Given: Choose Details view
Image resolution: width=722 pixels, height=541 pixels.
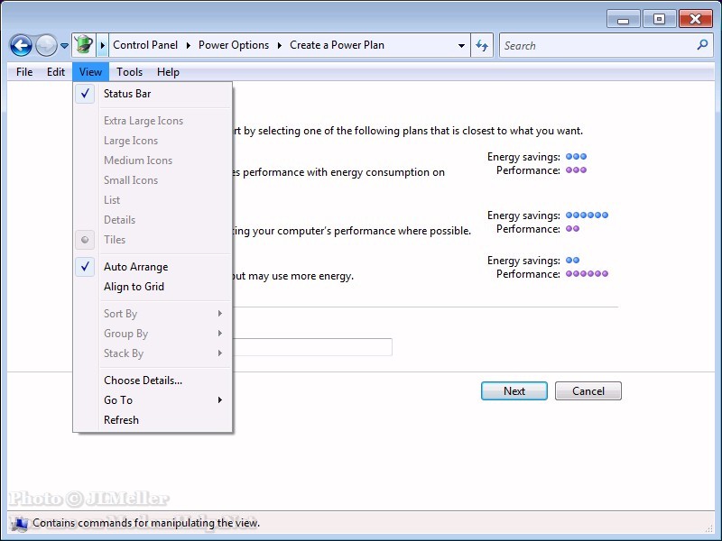Looking at the screenshot, I should point(153,220).
